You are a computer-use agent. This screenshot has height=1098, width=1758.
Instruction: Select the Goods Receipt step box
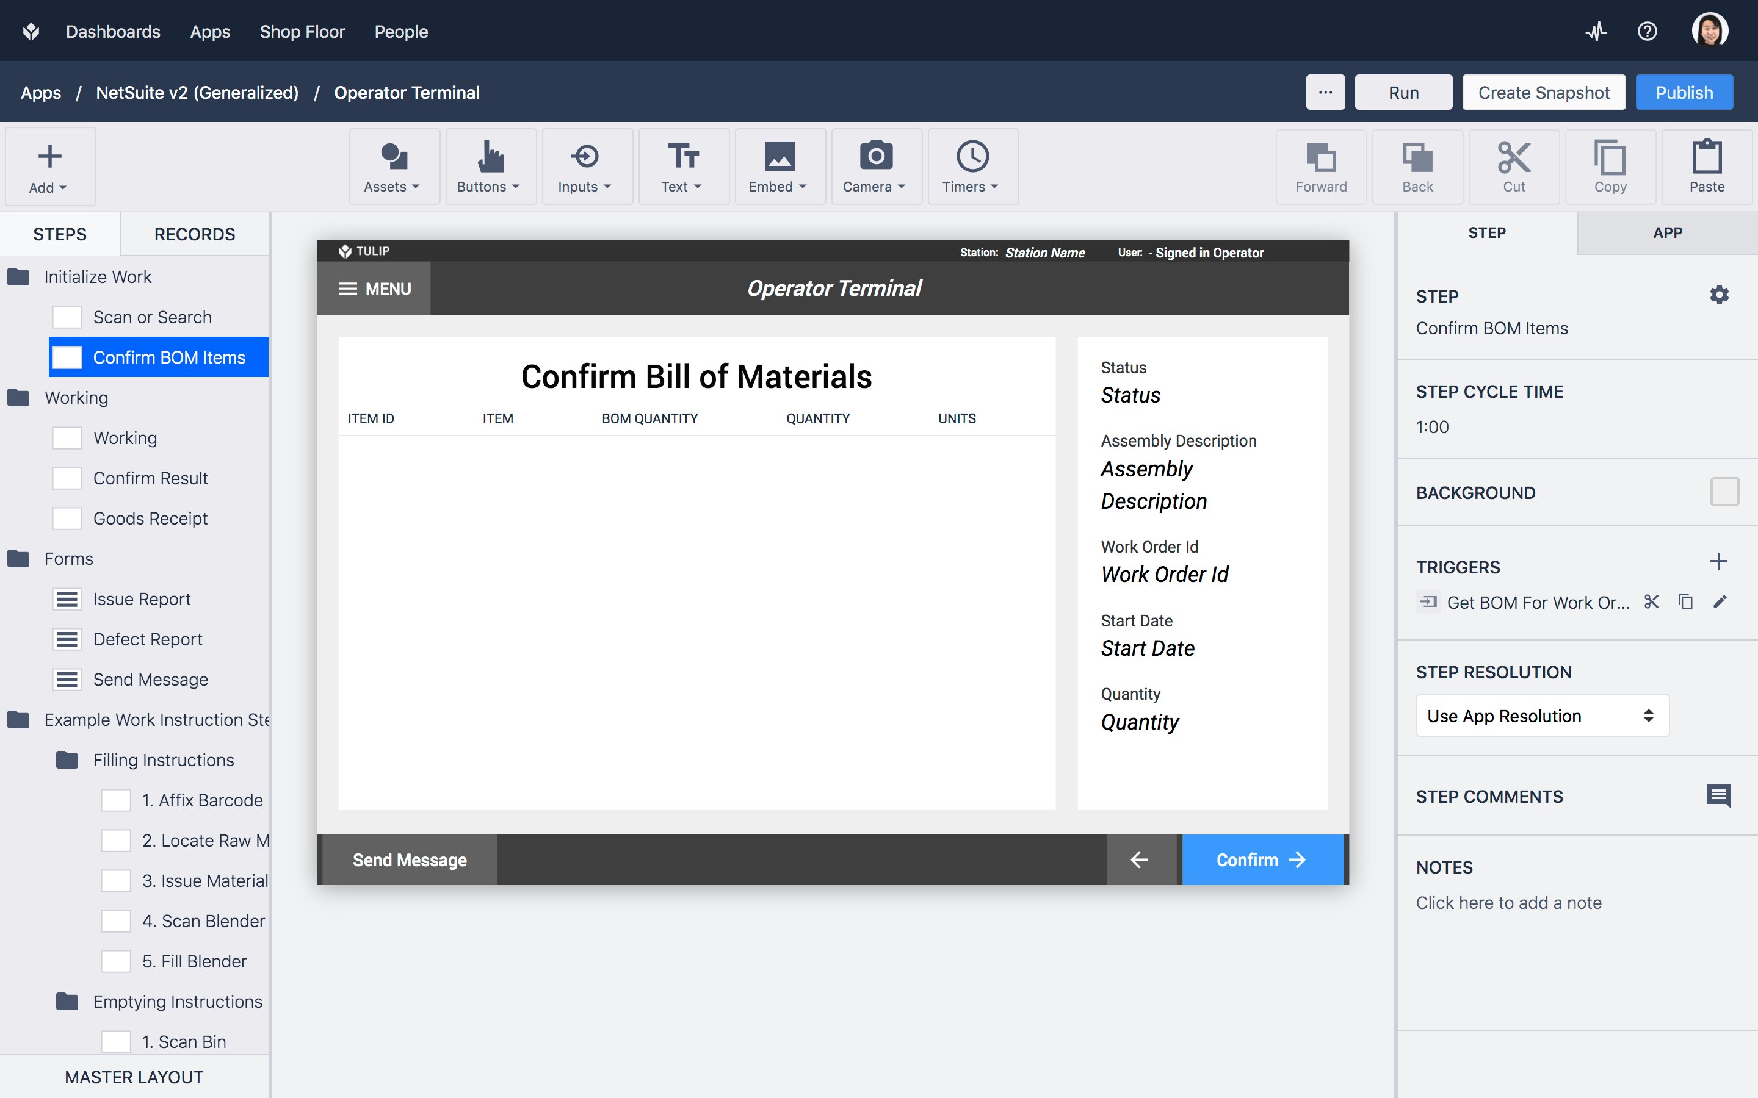[68, 518]
